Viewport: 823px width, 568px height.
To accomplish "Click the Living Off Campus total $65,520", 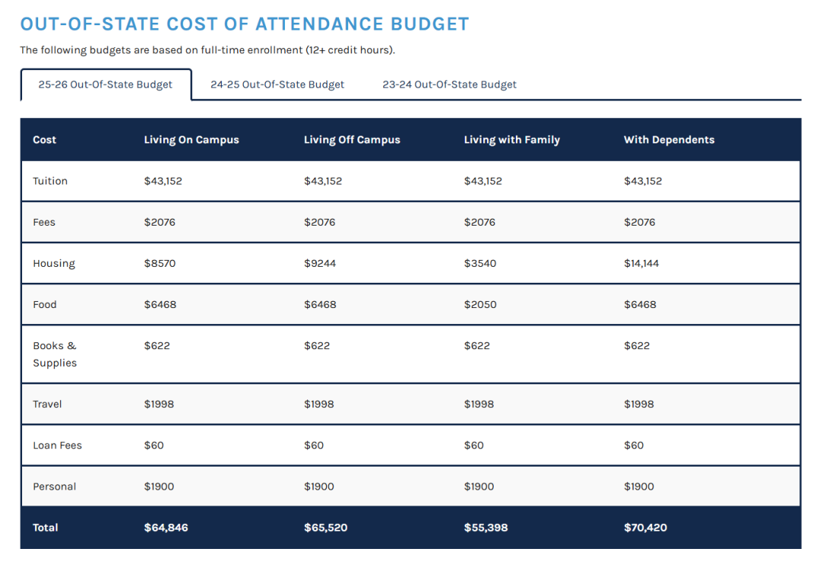I will 325,528.
